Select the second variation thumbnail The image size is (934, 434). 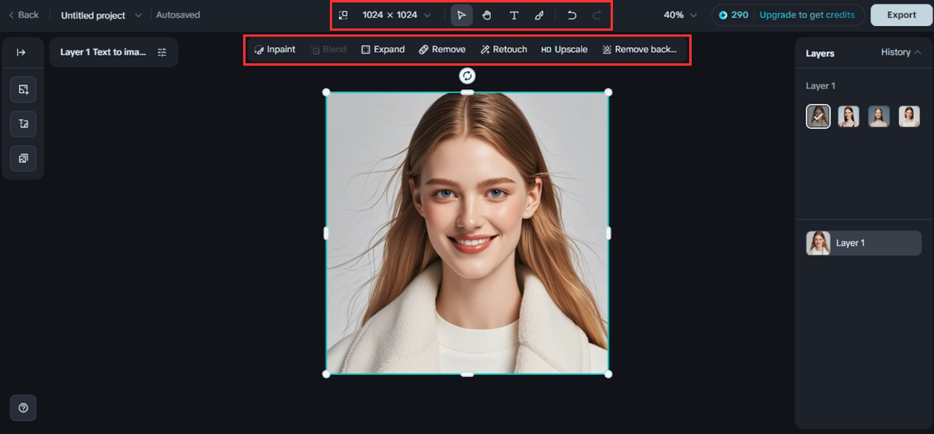849,117
